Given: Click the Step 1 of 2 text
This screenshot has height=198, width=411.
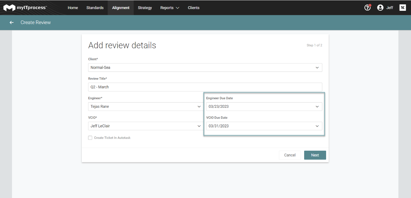Looking at the screenshot, I should [314, 45].
